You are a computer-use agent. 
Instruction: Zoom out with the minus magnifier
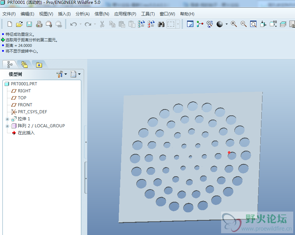click(x=243, y=24)
